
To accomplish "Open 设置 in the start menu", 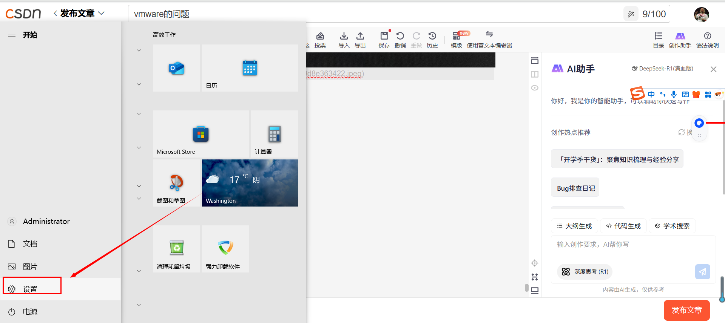I will pos(60,289).
